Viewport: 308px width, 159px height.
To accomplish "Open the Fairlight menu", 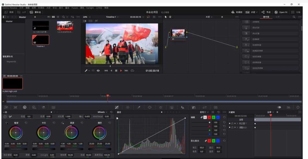I will click(x=90, y=8).
